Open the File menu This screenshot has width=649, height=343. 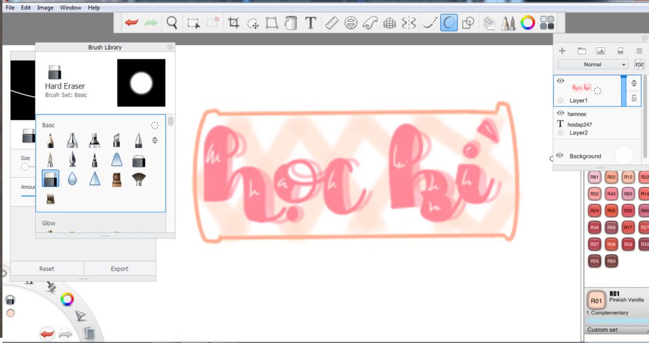[x=10, y=8]
